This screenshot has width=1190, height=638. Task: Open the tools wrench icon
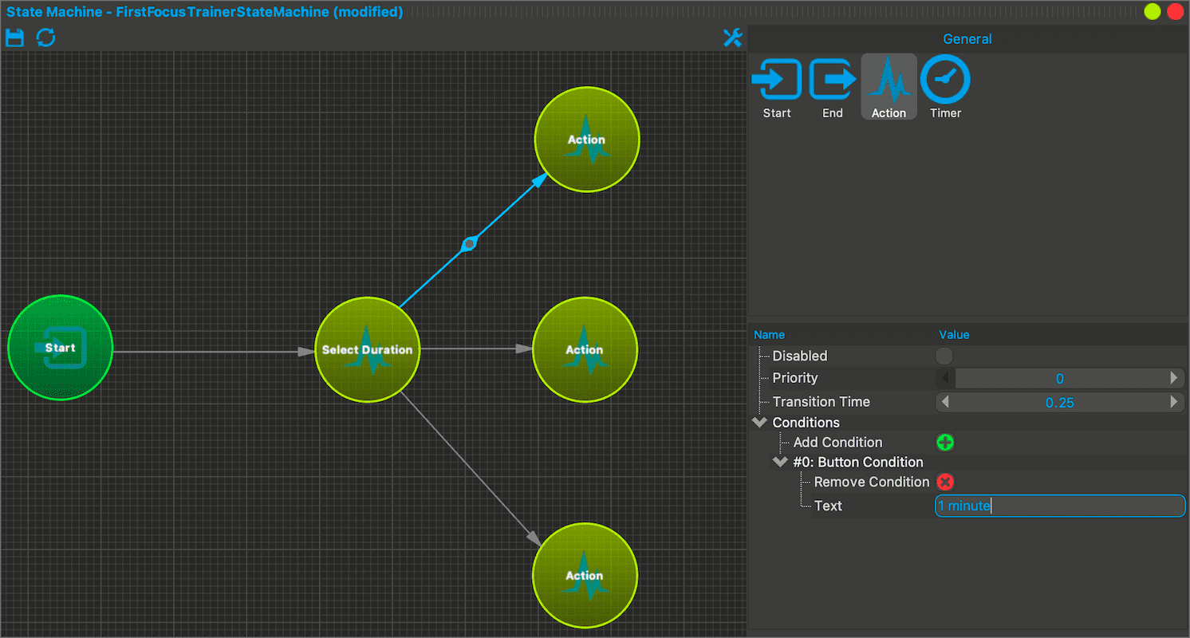coord(732,37)
